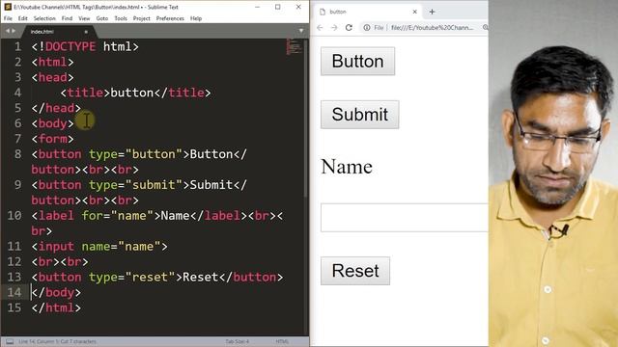Open the Project menu

pyautogui.click(x=142, y=18)
